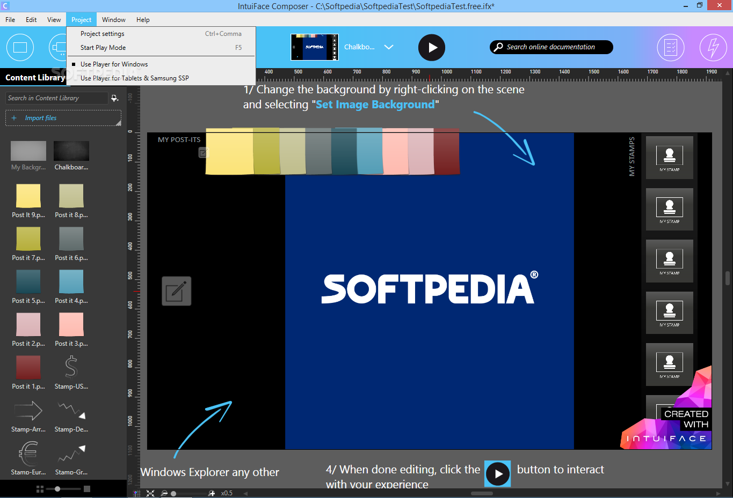Viewport: 733px width, 498px height.
Task: Click the vertical scrollbar on right edge
Action: [728, 279]
